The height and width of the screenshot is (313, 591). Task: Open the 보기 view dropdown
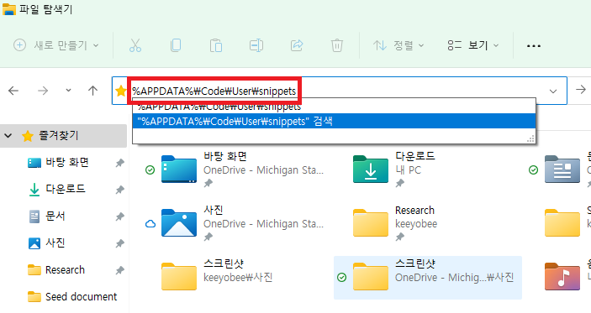click(x=473, y=45)
